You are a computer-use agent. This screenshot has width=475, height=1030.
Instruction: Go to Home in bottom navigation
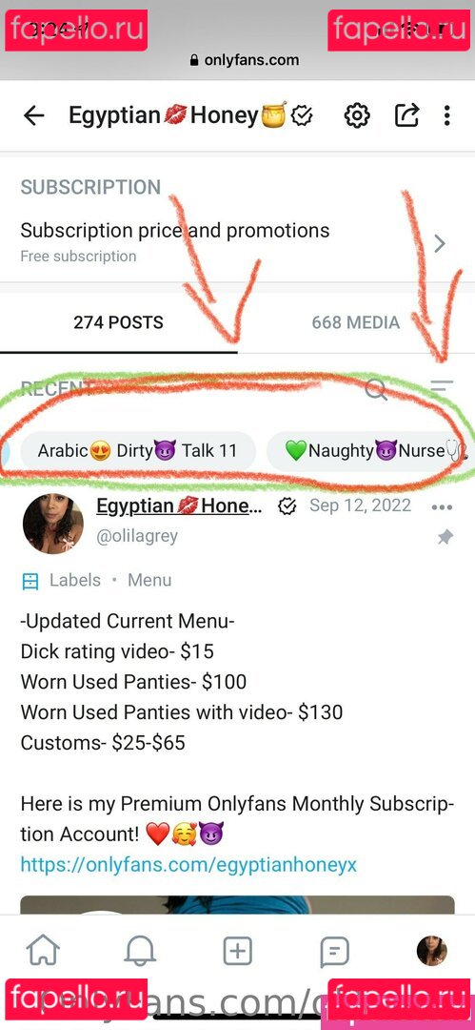pos(43,951)
